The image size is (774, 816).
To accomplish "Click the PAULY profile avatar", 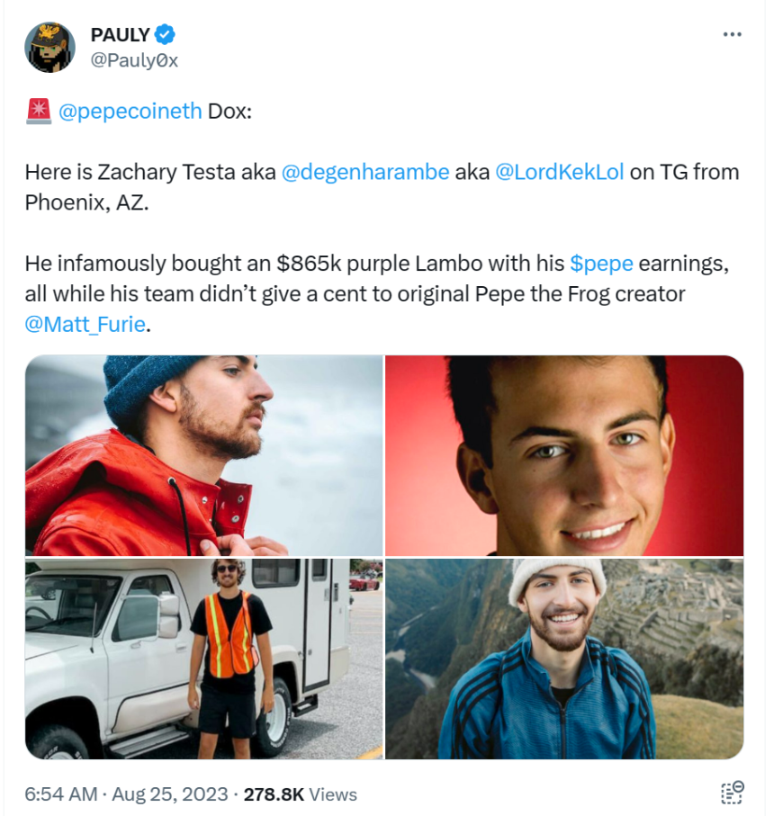I will pos(49,48).
